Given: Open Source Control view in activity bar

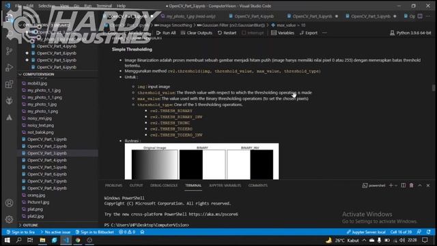Looking at the screenshot, I should coord(9,51).
